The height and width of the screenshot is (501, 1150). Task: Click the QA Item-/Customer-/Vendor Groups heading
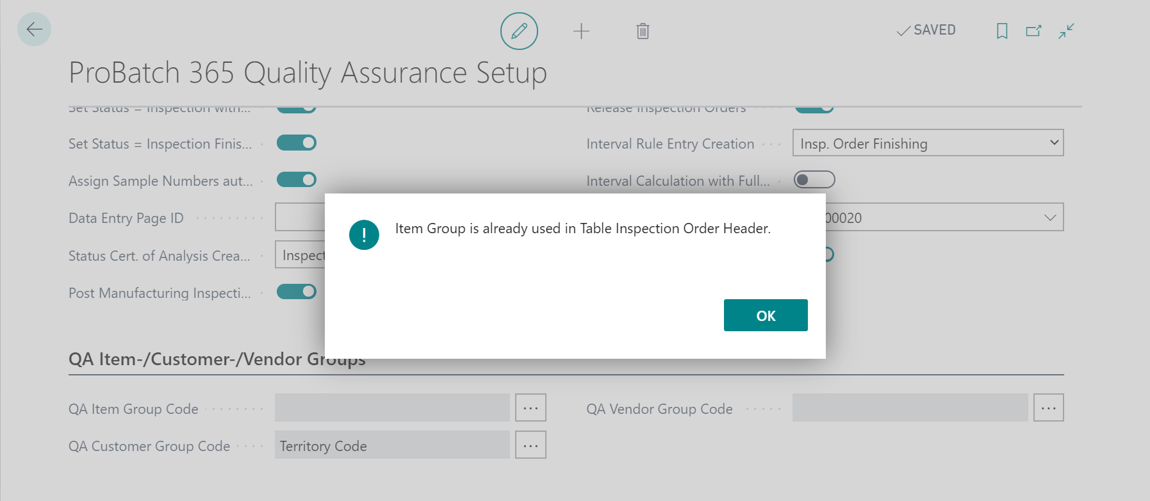(x=217, y=359)
